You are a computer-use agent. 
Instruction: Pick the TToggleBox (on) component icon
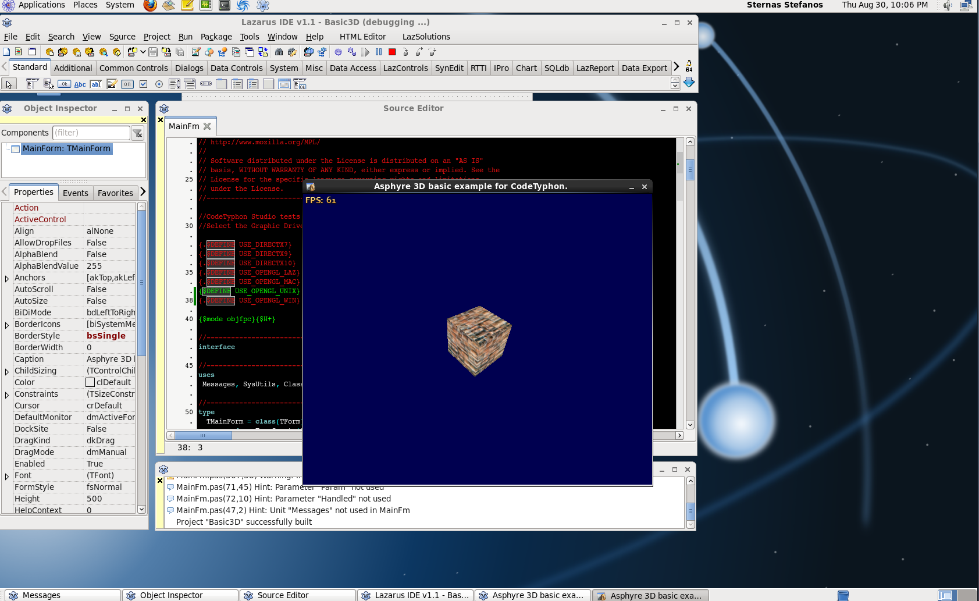[x=127, y=84]
